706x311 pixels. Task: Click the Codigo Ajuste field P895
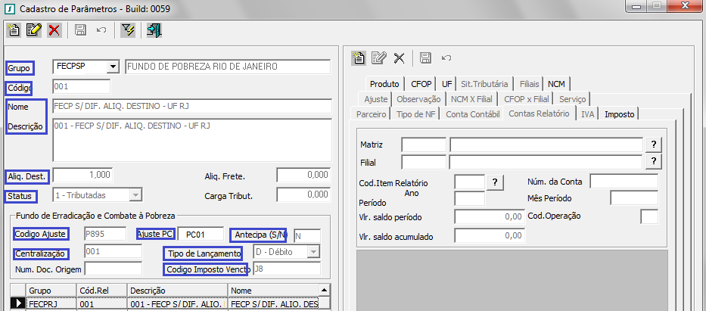click(x=106, y=234)
